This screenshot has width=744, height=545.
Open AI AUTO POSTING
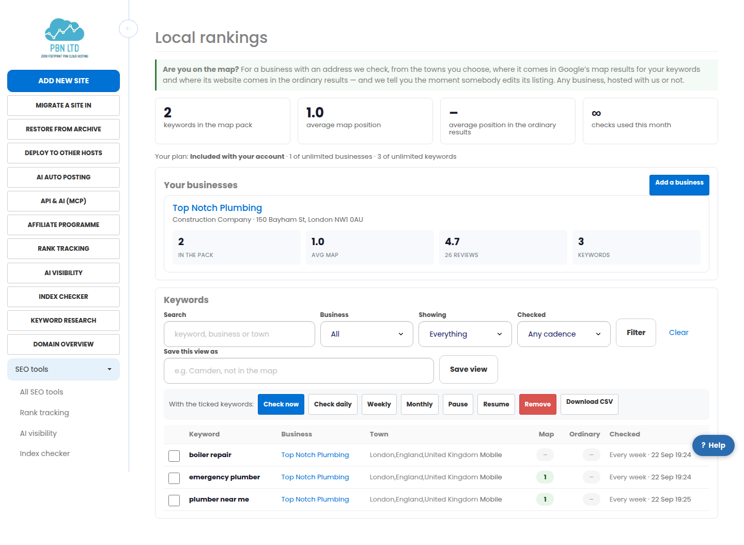click(x=64, y=177)
